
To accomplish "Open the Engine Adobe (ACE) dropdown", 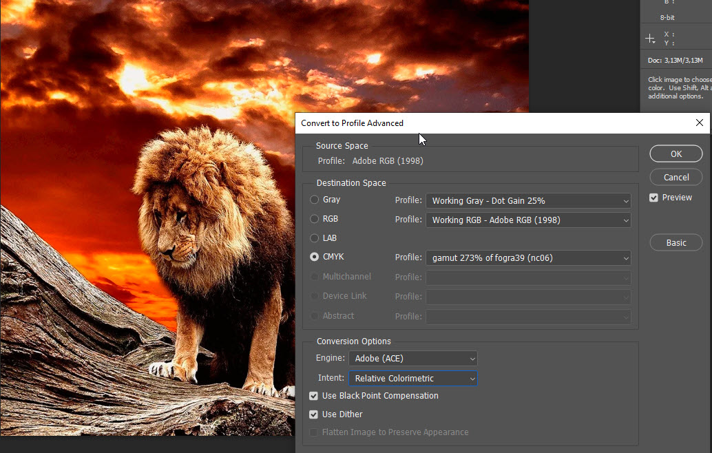I will [412, 359].
